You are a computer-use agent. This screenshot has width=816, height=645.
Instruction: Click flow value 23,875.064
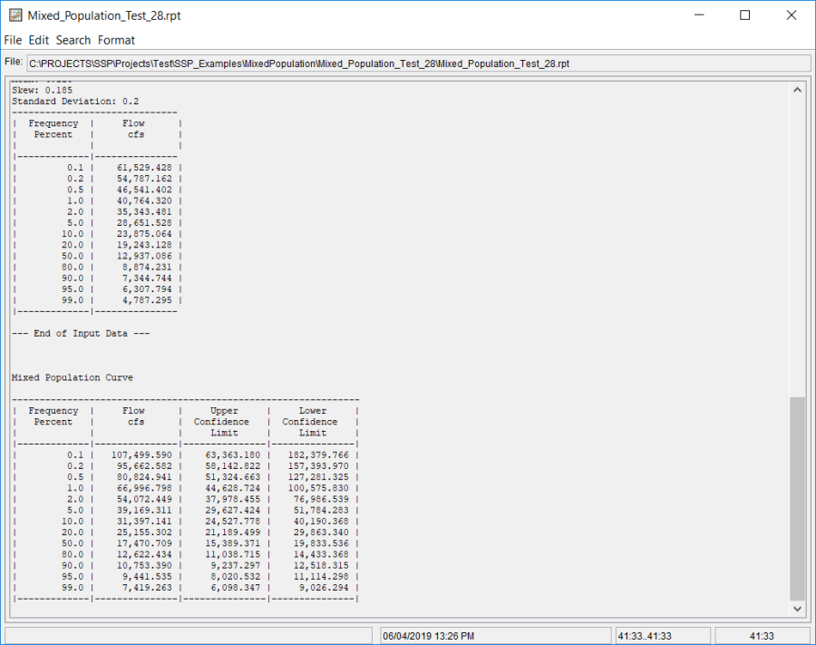144,234
